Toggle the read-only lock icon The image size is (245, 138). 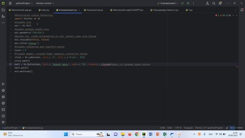tap(227, 128)
